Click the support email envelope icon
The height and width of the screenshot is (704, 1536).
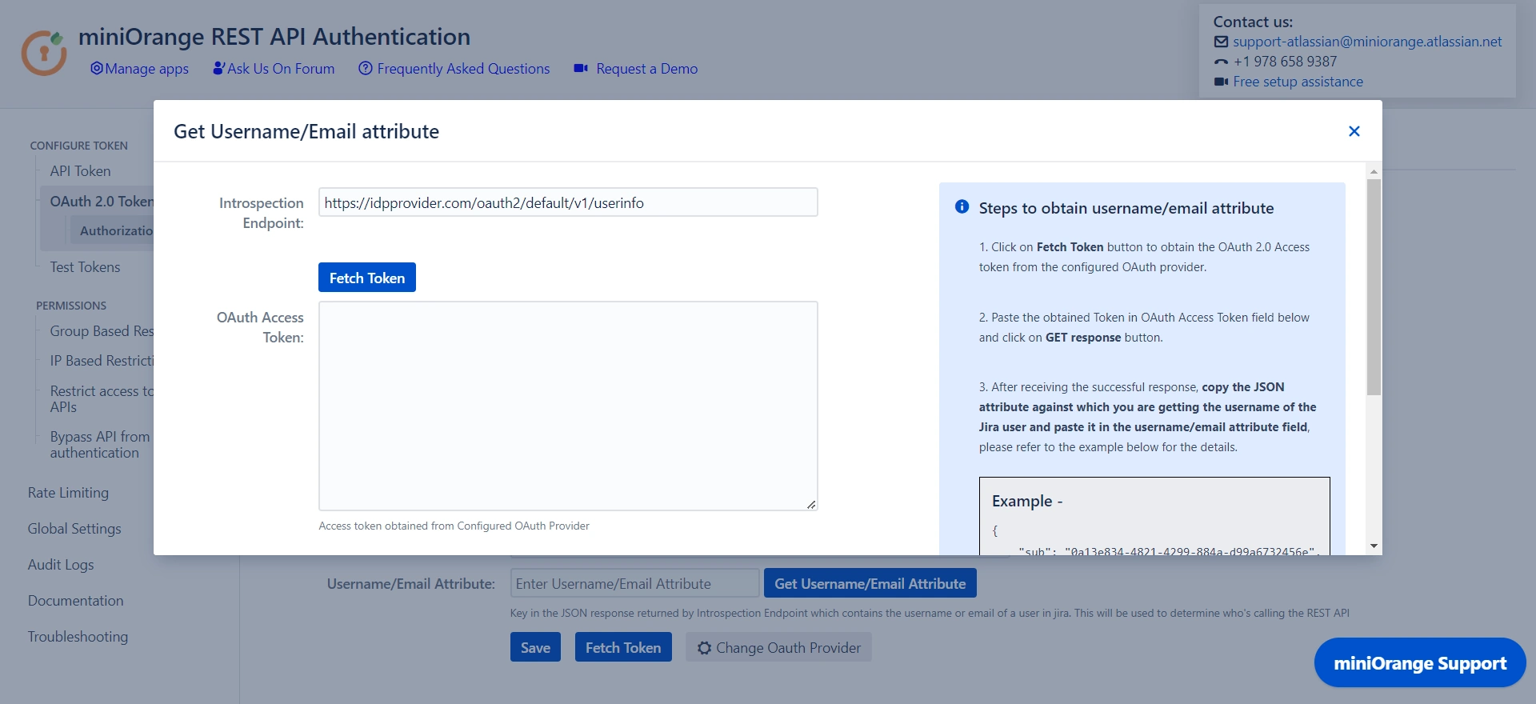[x=1221, y=42]
